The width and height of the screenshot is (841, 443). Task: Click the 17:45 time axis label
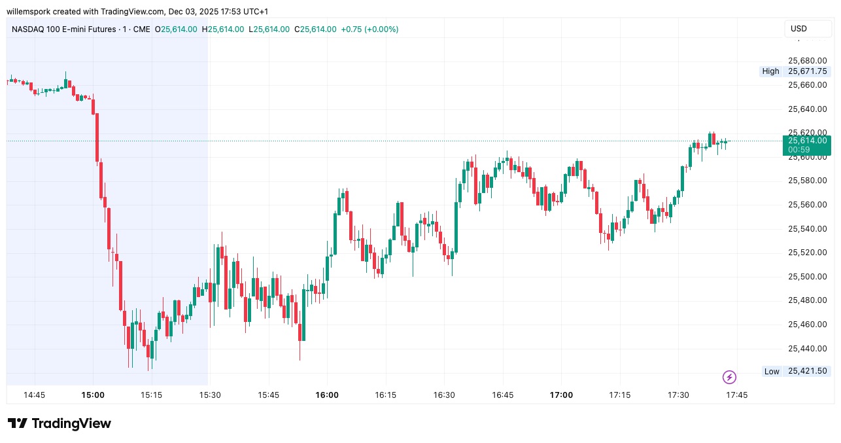(737, 395)
